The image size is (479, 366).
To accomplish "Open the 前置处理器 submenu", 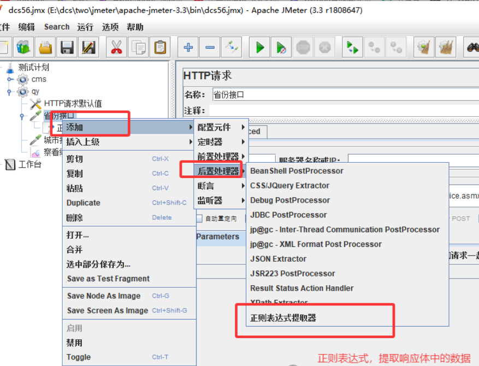I will click(221, 156).
